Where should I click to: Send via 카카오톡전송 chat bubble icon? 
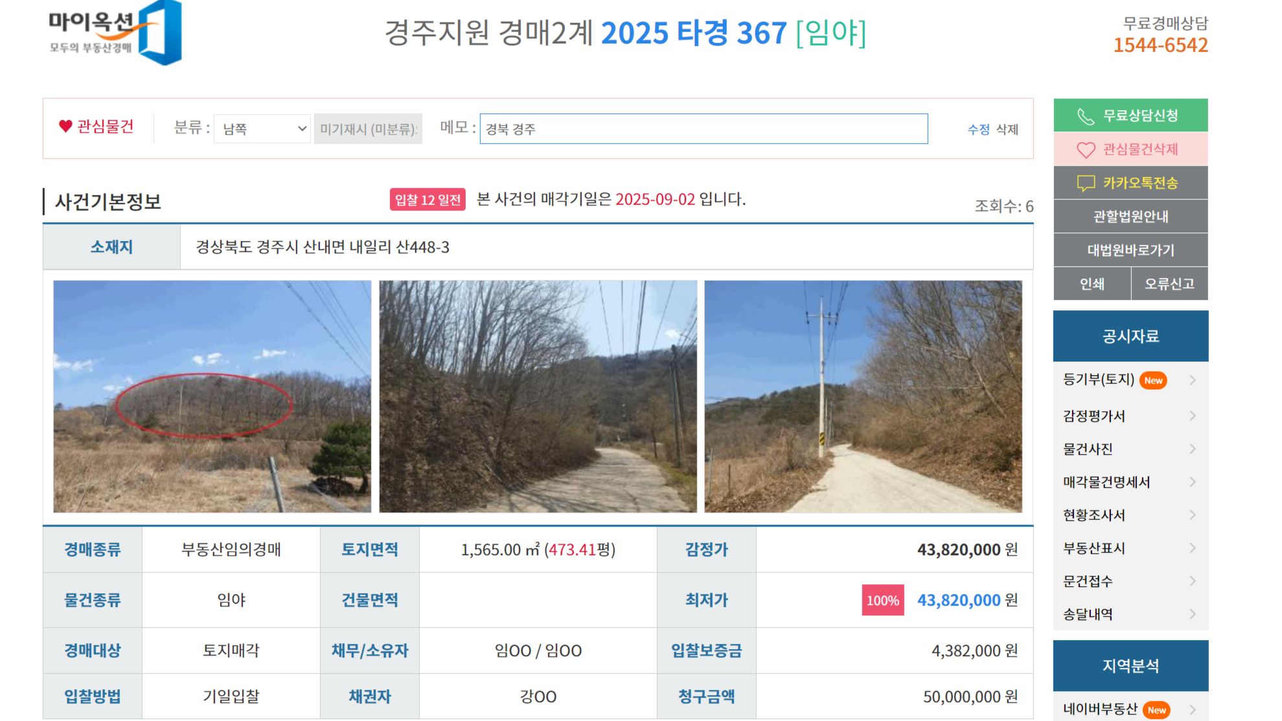[1086, 183]
